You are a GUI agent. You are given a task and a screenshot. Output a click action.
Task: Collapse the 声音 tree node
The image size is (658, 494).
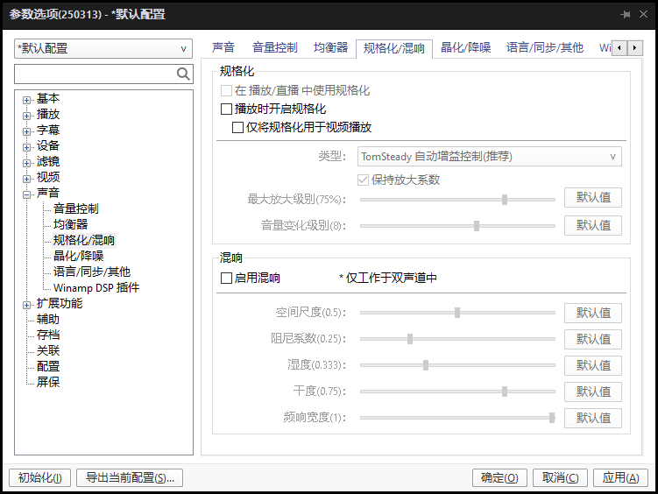pos(27,194)
